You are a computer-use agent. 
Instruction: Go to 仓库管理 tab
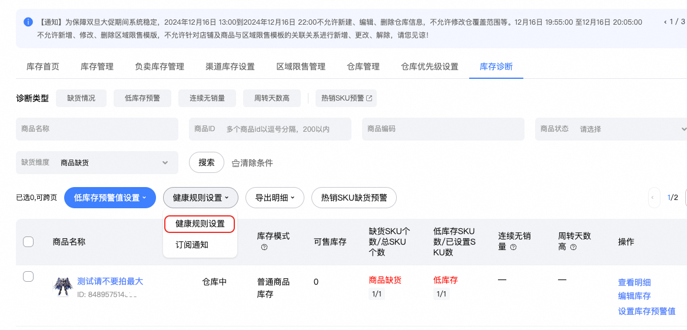(363, 66)
